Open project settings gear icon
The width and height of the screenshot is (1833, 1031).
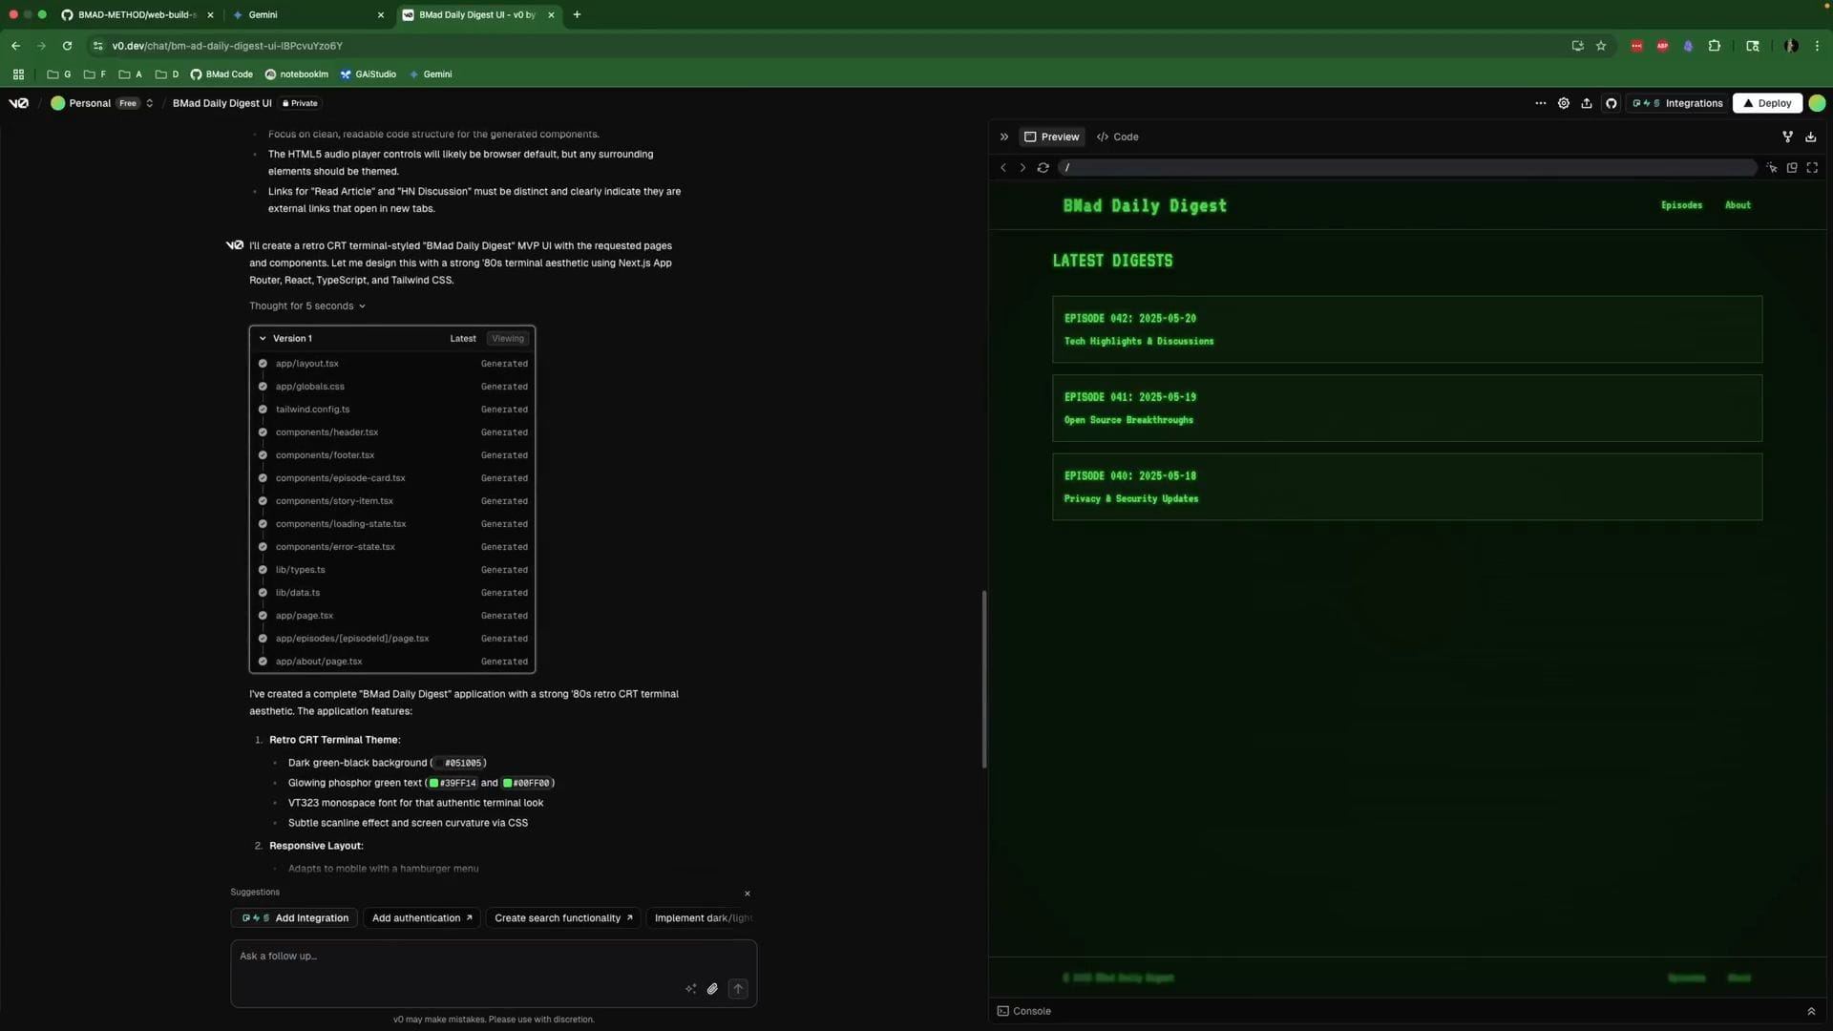(1564, 103)
